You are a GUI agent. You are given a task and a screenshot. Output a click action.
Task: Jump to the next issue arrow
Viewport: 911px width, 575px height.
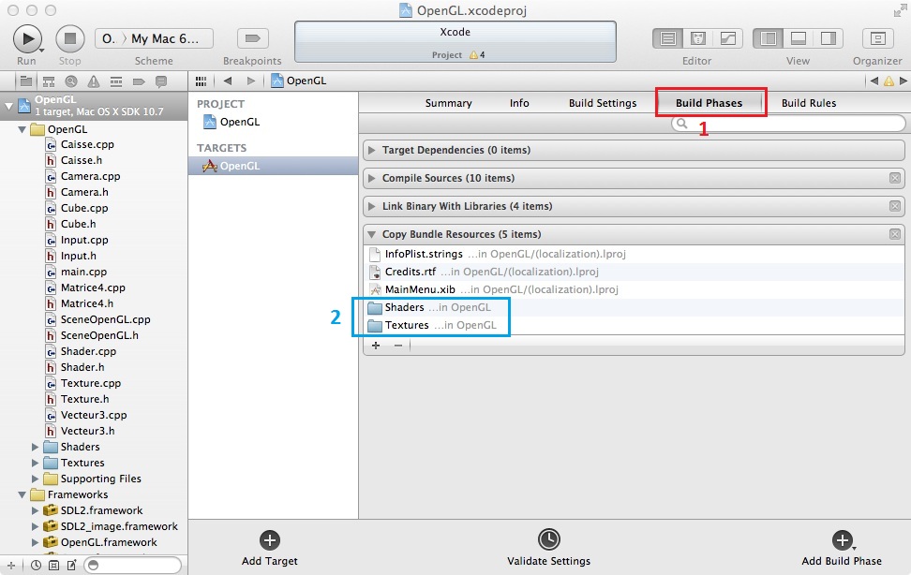pos(903,81)
